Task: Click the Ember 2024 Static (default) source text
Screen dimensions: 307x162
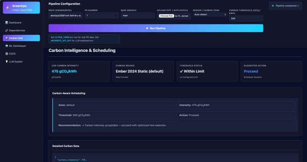Action: click(x=139, y=71)
